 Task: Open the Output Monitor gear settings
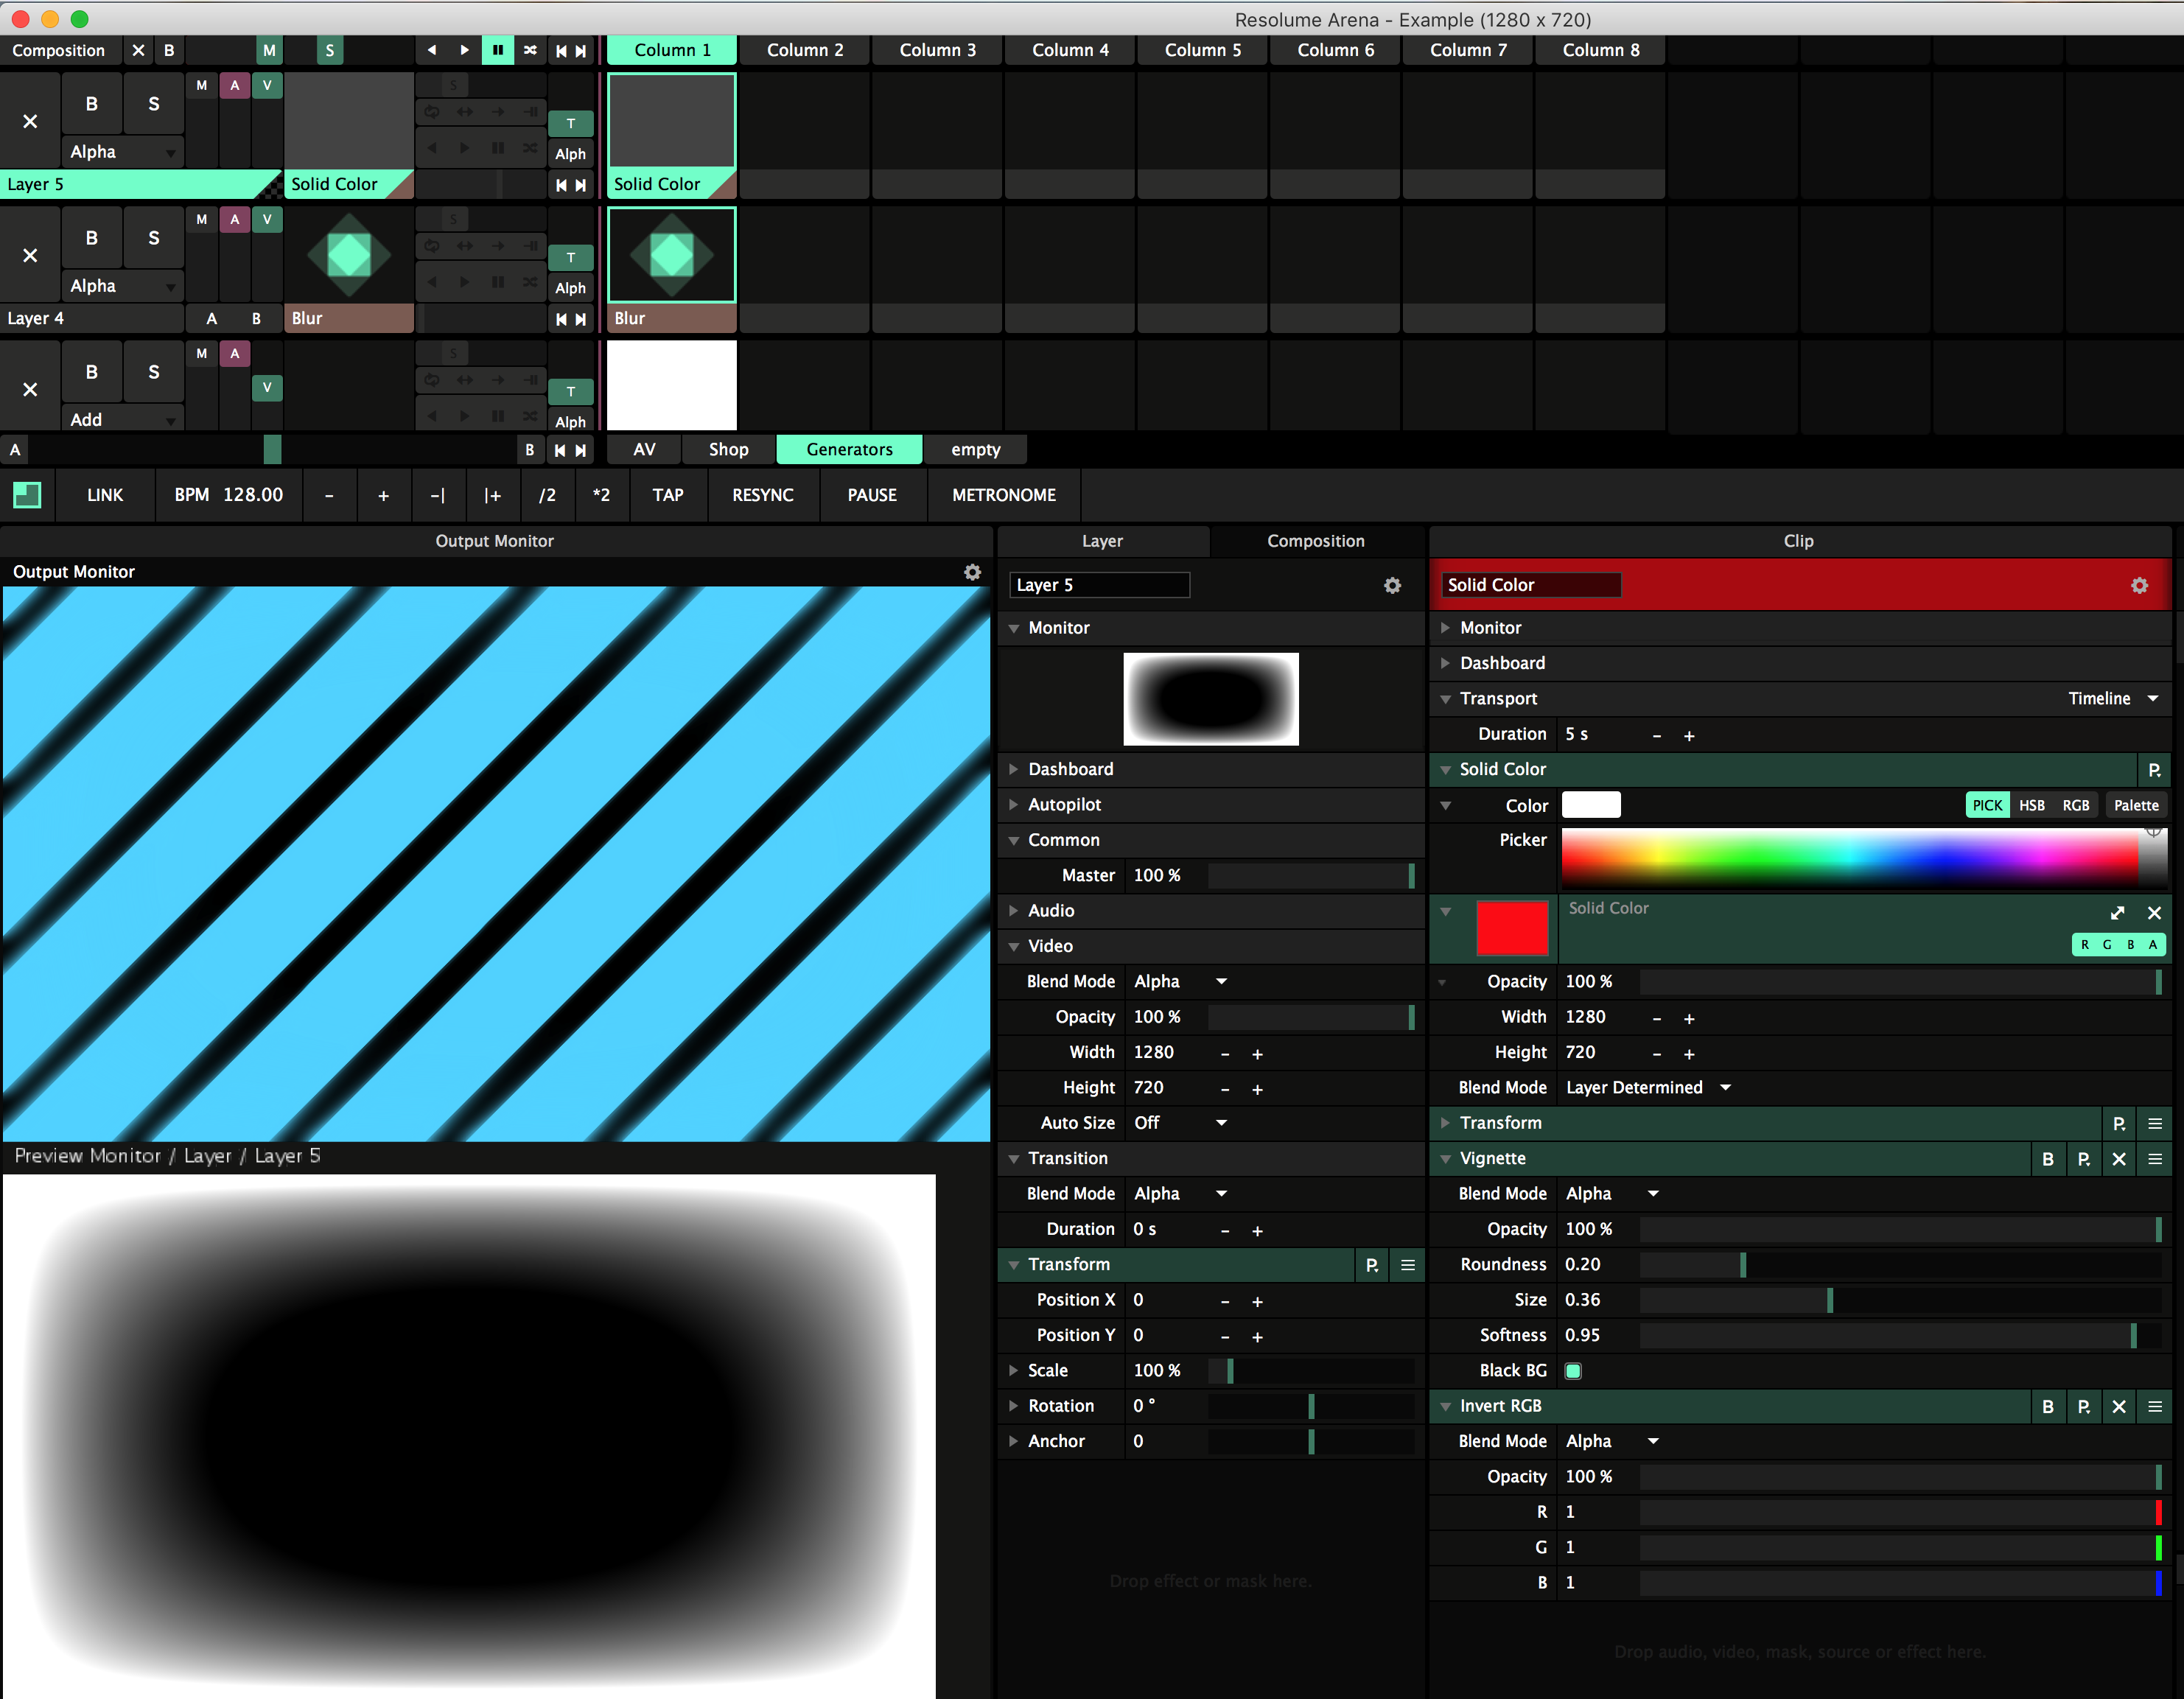coord(972,572)
